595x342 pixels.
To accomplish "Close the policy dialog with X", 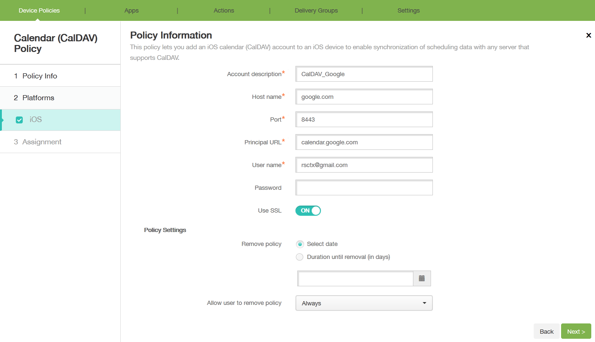I will [588, 35].
